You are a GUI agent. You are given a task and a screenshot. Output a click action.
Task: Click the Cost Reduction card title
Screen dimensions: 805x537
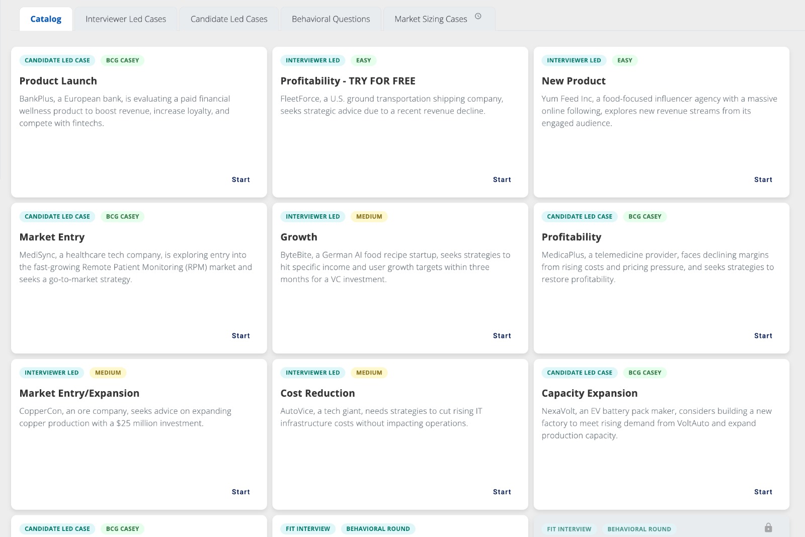tap(317, 393)
